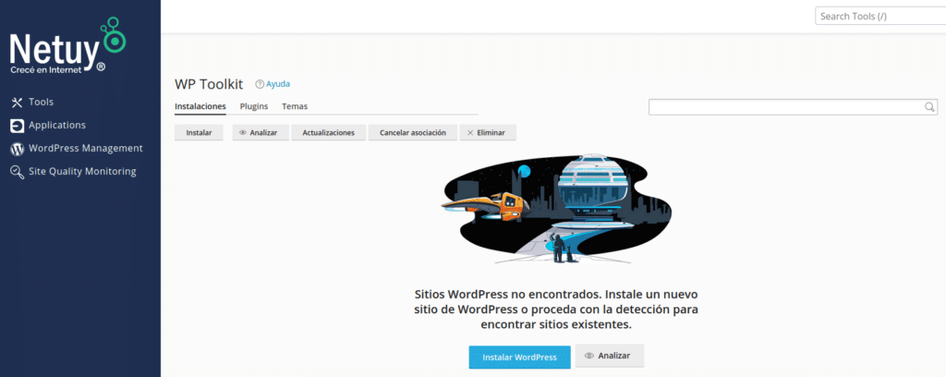The image size is (946, 377).
Task: Click the Tools wrench icon in sidebar
Action: click(17, 103)
